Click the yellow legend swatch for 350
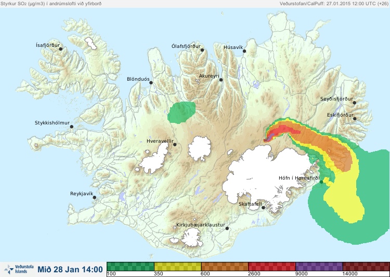The image size is (390, 277). pos(178,267)
